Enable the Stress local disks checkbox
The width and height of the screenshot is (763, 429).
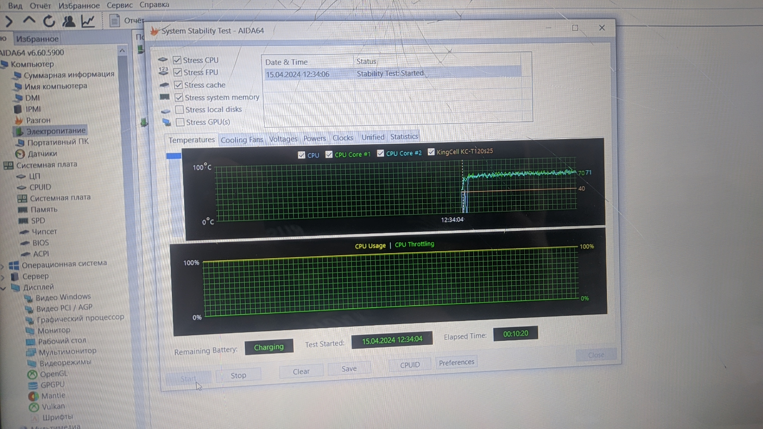[180, 110]
